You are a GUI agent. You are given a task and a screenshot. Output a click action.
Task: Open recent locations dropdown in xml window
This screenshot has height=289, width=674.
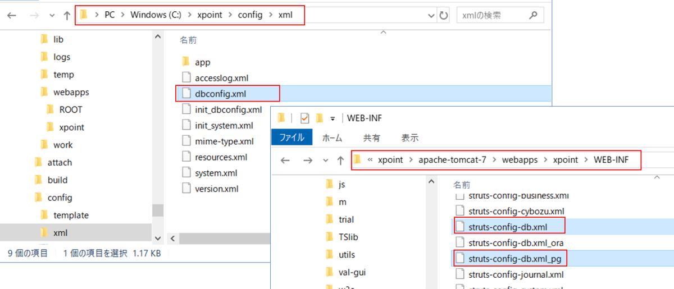tap(52, 16)
